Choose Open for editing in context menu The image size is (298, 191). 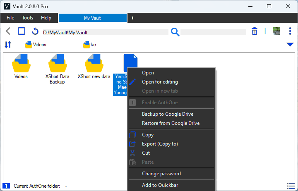click(x=160, y=82)
